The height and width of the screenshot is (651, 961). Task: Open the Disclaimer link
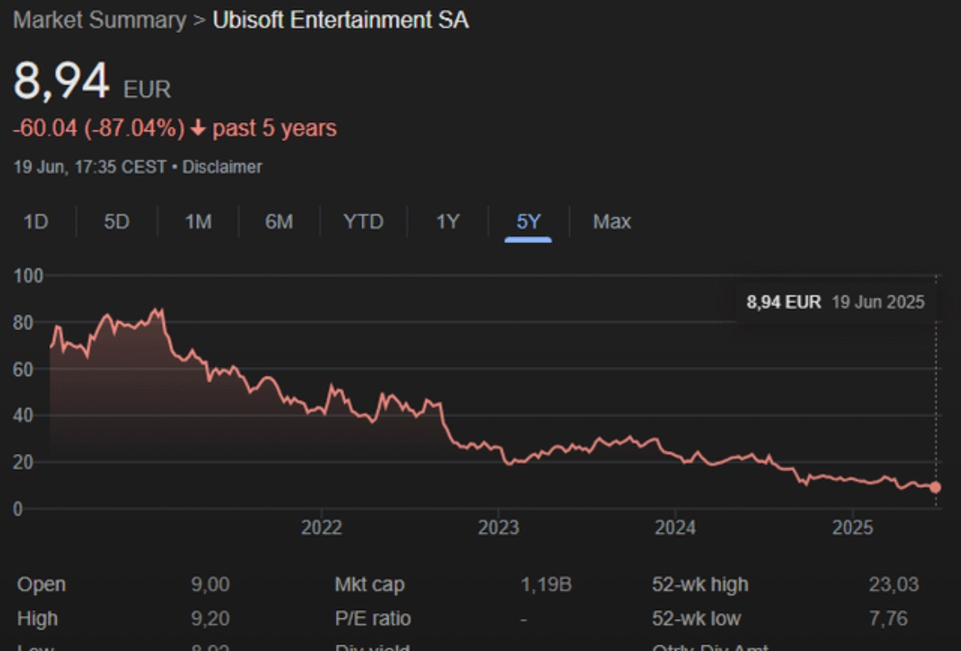(x=222, y=167)
